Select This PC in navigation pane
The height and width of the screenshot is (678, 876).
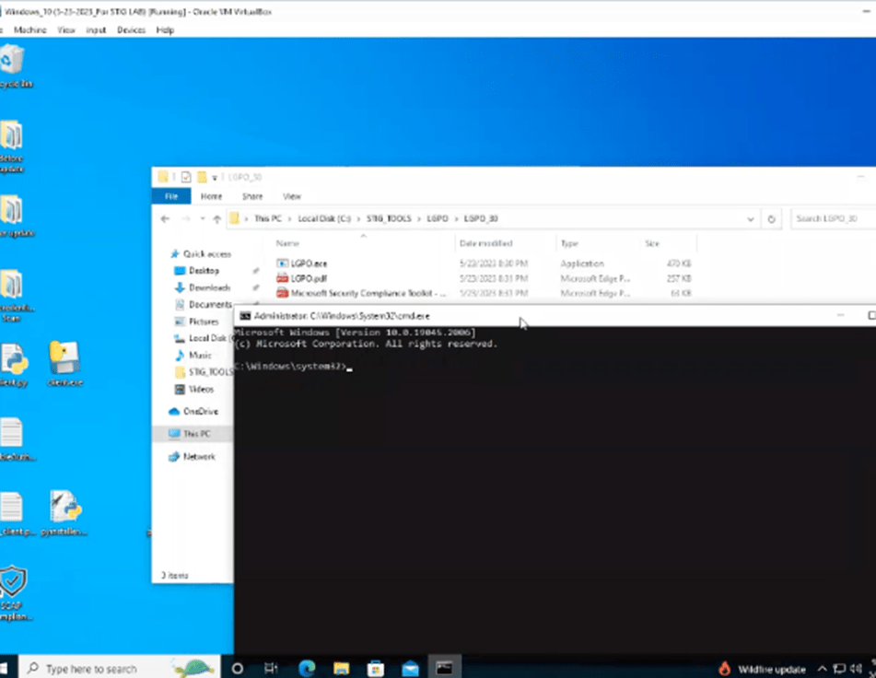pyautogui.click(x=197, y=433)
